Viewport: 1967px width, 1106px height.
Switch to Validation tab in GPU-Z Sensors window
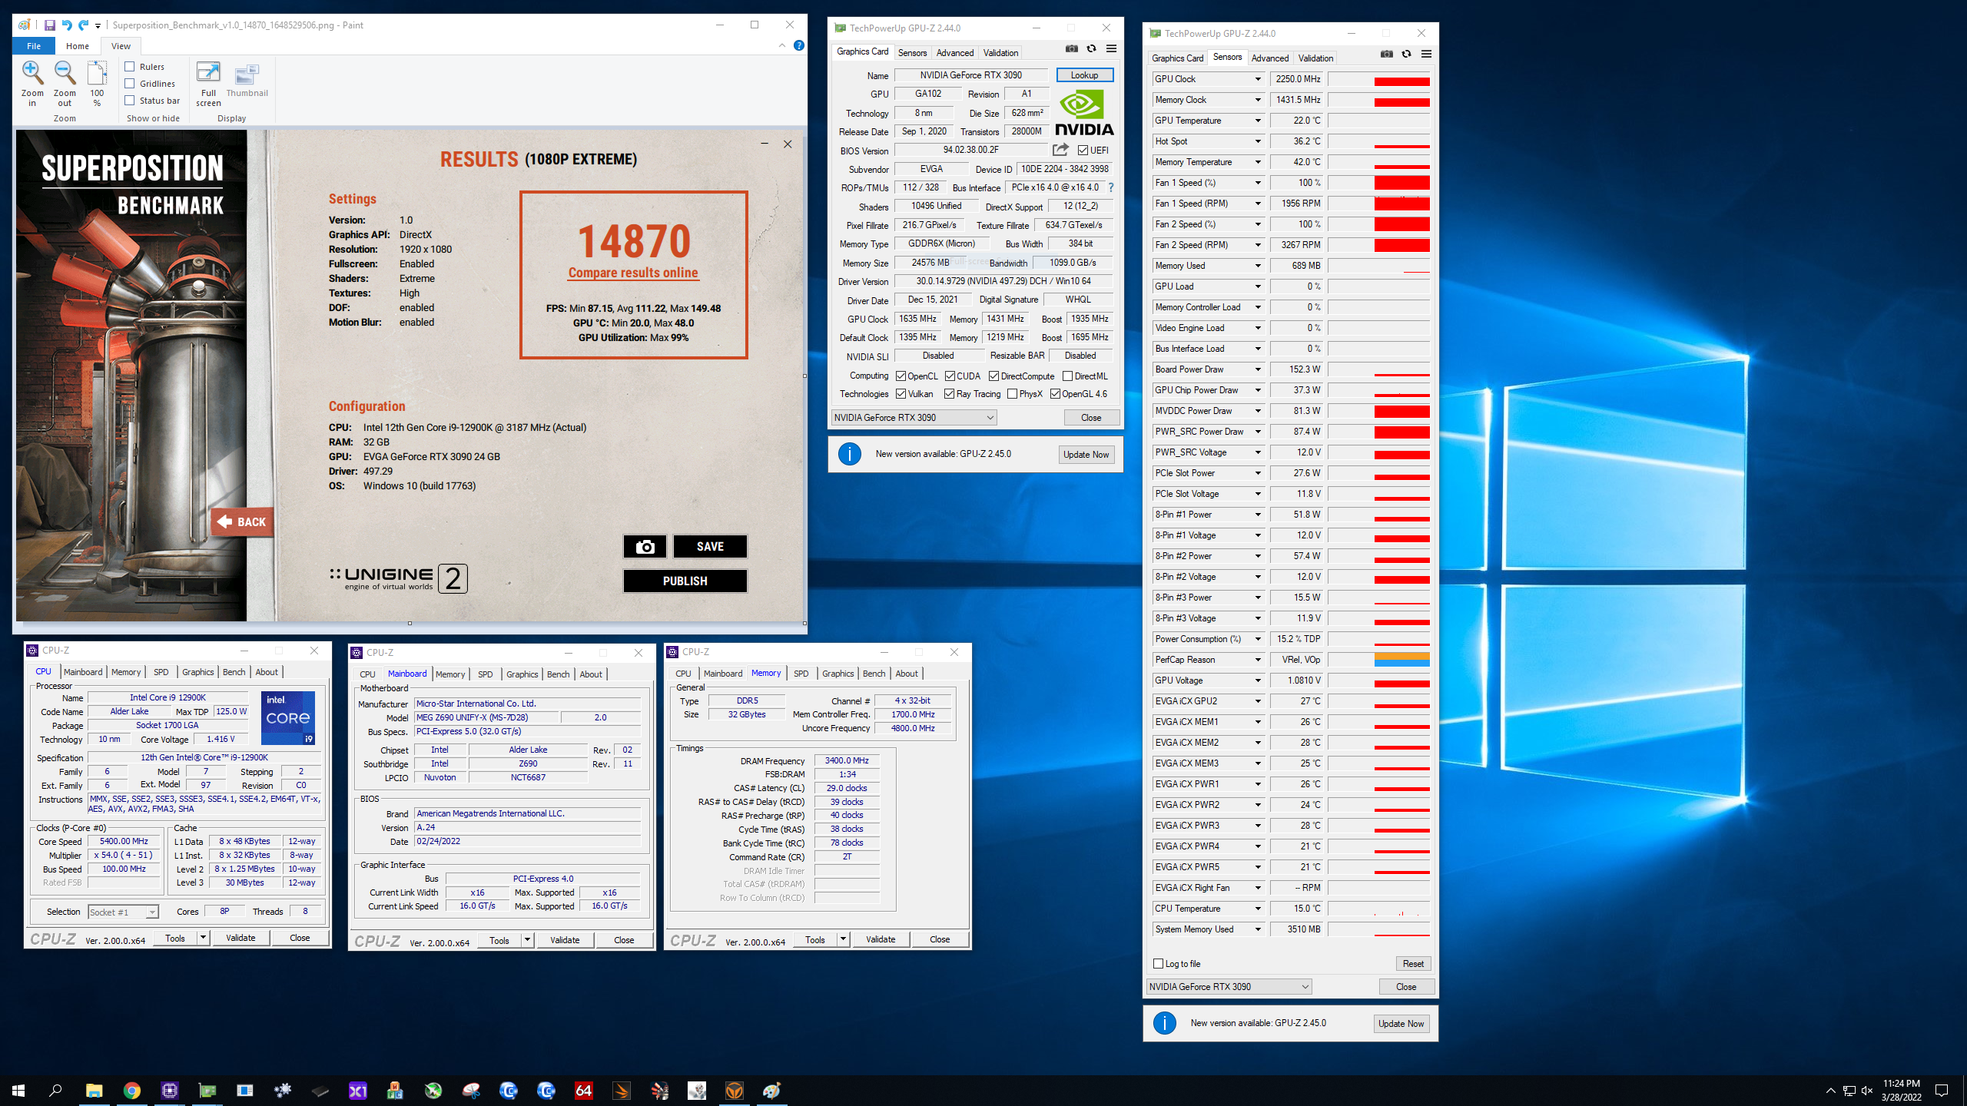[1315, 58]
